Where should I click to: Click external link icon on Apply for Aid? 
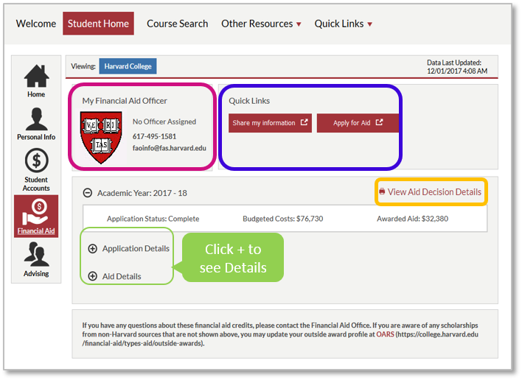pos(379,123)
